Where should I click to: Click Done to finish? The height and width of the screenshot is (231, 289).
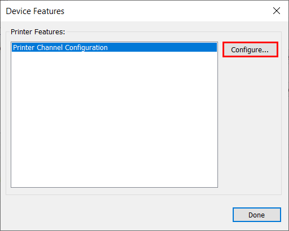257,215
